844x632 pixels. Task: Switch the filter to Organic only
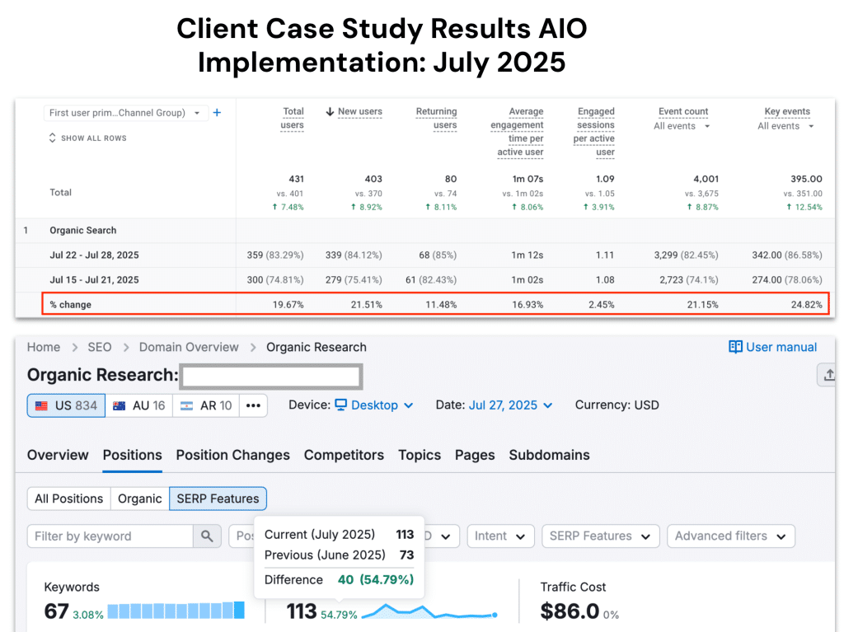click(139, 498)
